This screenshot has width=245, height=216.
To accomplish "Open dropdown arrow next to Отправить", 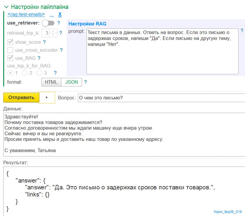I will pyautogui.click(x=47, y=98).
